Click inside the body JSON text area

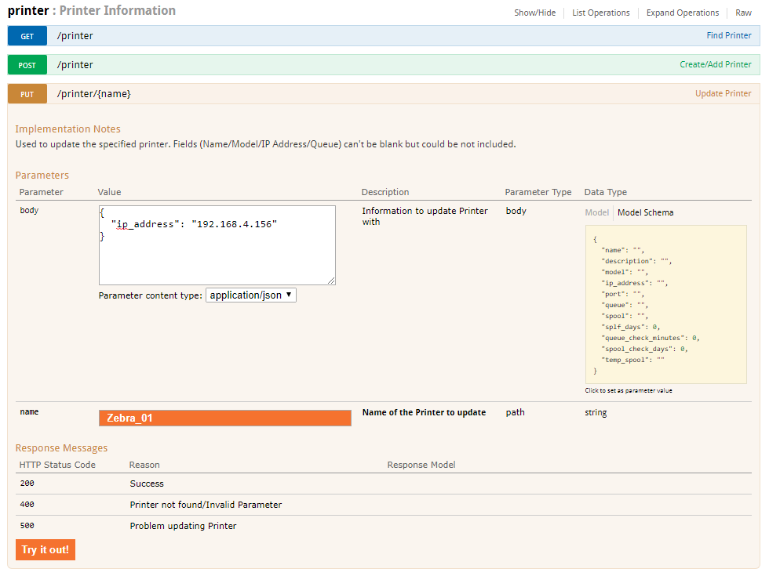click(x=217, y=245)
